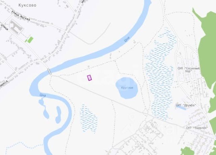The width and height of the screenshot is (216, 155).
Task: Click the bridge over the Цна river
Action: click(x=49, y=72)
